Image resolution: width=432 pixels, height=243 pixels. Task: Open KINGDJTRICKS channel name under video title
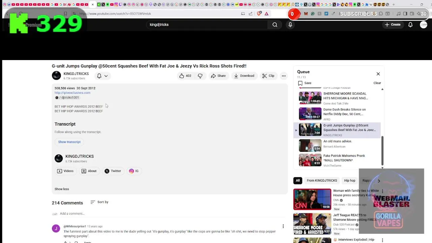point(76,74)
